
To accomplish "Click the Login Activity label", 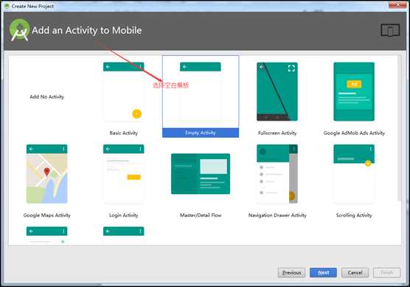I will tap(124, 215).
